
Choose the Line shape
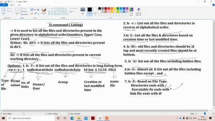tap(49, 9)
